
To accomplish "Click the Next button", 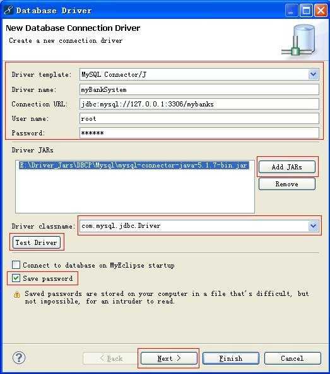I will coord(169,358).
